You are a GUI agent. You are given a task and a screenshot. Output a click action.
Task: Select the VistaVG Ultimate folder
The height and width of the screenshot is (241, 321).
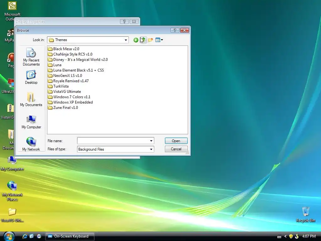64,91
